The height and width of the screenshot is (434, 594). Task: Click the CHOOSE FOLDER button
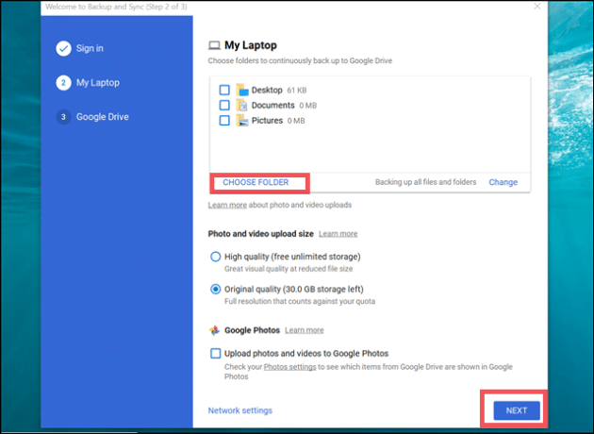click(256, 182)
